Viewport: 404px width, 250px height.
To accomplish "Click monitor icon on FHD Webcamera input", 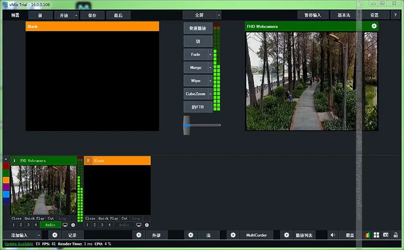I will tap(65, 225).
